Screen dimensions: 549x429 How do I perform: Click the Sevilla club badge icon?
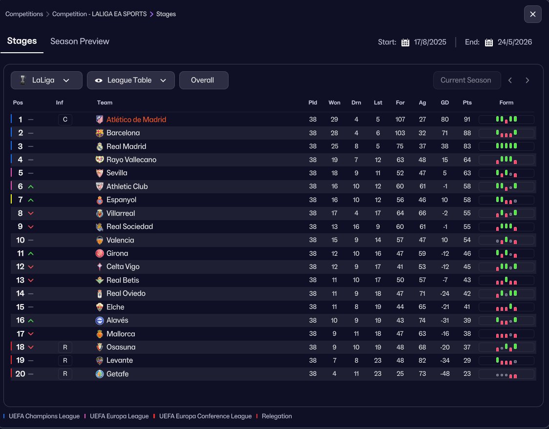100,173
